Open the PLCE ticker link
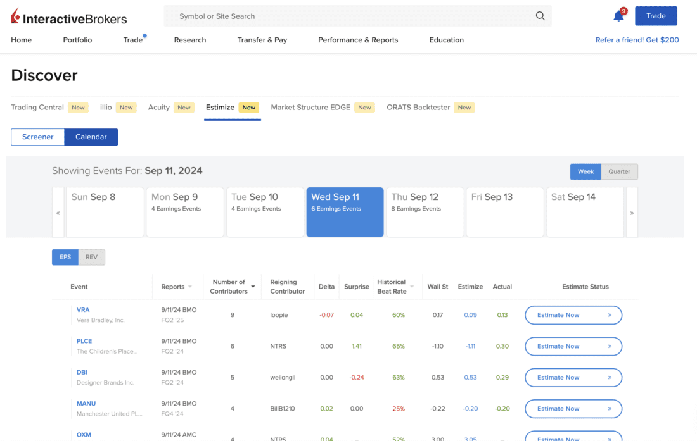The height and width of the screenshot is (441, 697). tap(84, 341)
